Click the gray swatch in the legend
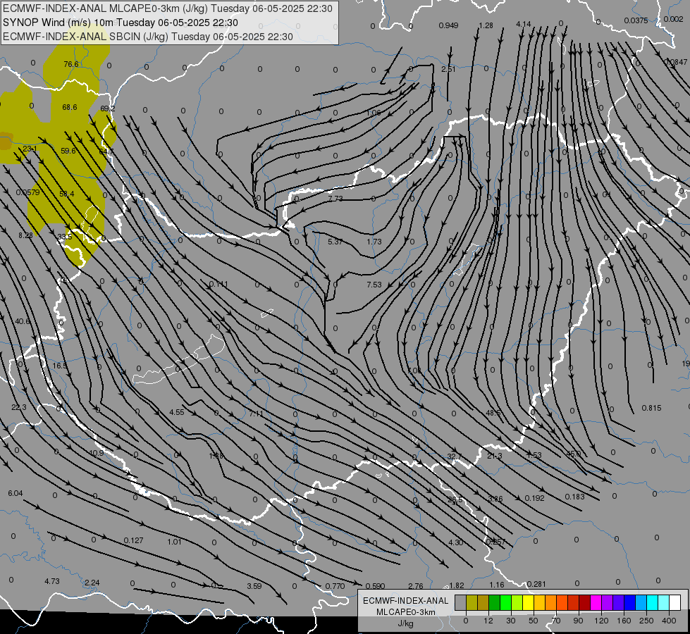The height and width of the screenshot is (634, 690). (x=460, y=603)
